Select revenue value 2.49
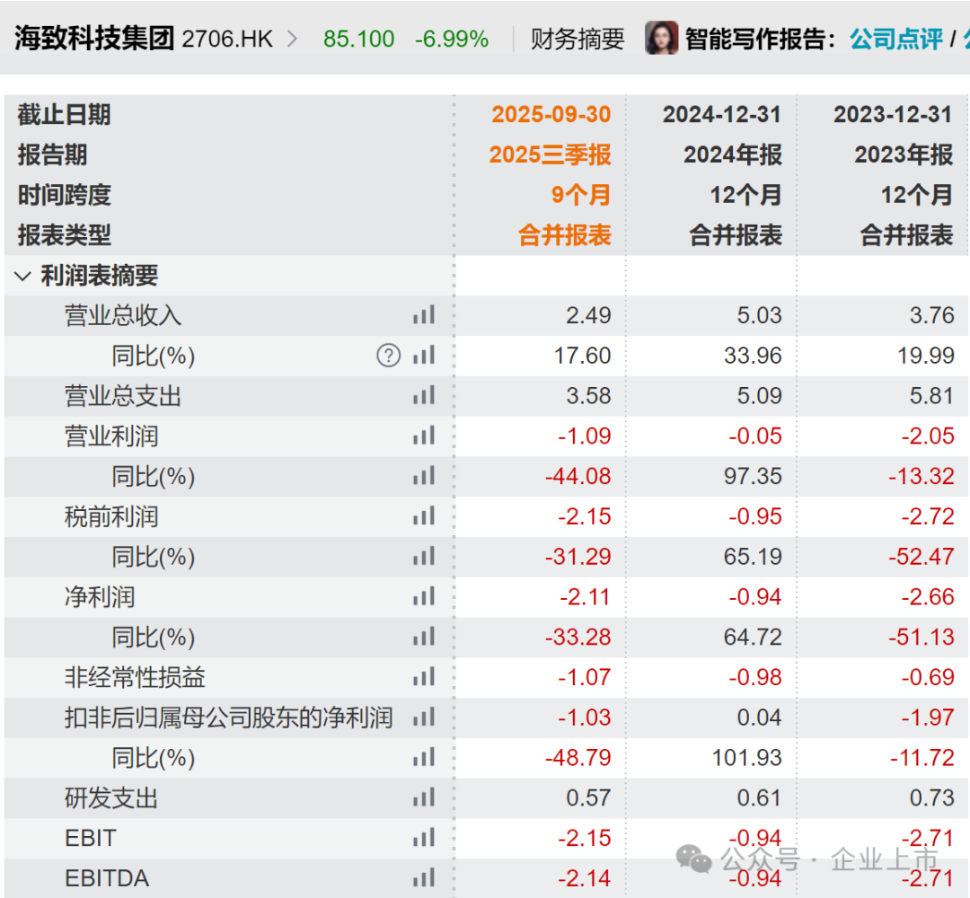Image resolution: width=970 pixels, height=898 pixels. [x=588, y=315]
